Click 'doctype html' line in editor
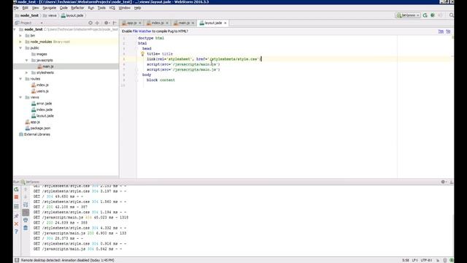Screen dimensions: 467x263 (x=151, y=38)
